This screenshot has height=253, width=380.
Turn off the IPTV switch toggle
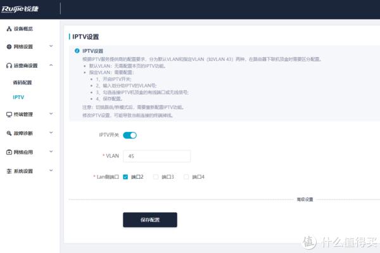(x=130, y=135)
